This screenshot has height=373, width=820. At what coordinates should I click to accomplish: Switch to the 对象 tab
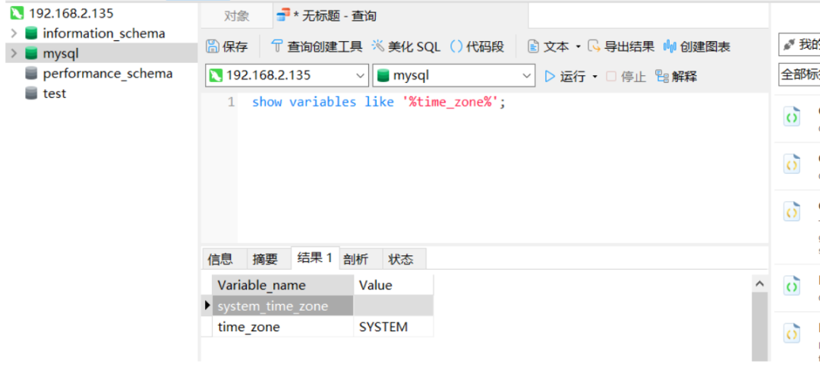click(x=237, y=16)
